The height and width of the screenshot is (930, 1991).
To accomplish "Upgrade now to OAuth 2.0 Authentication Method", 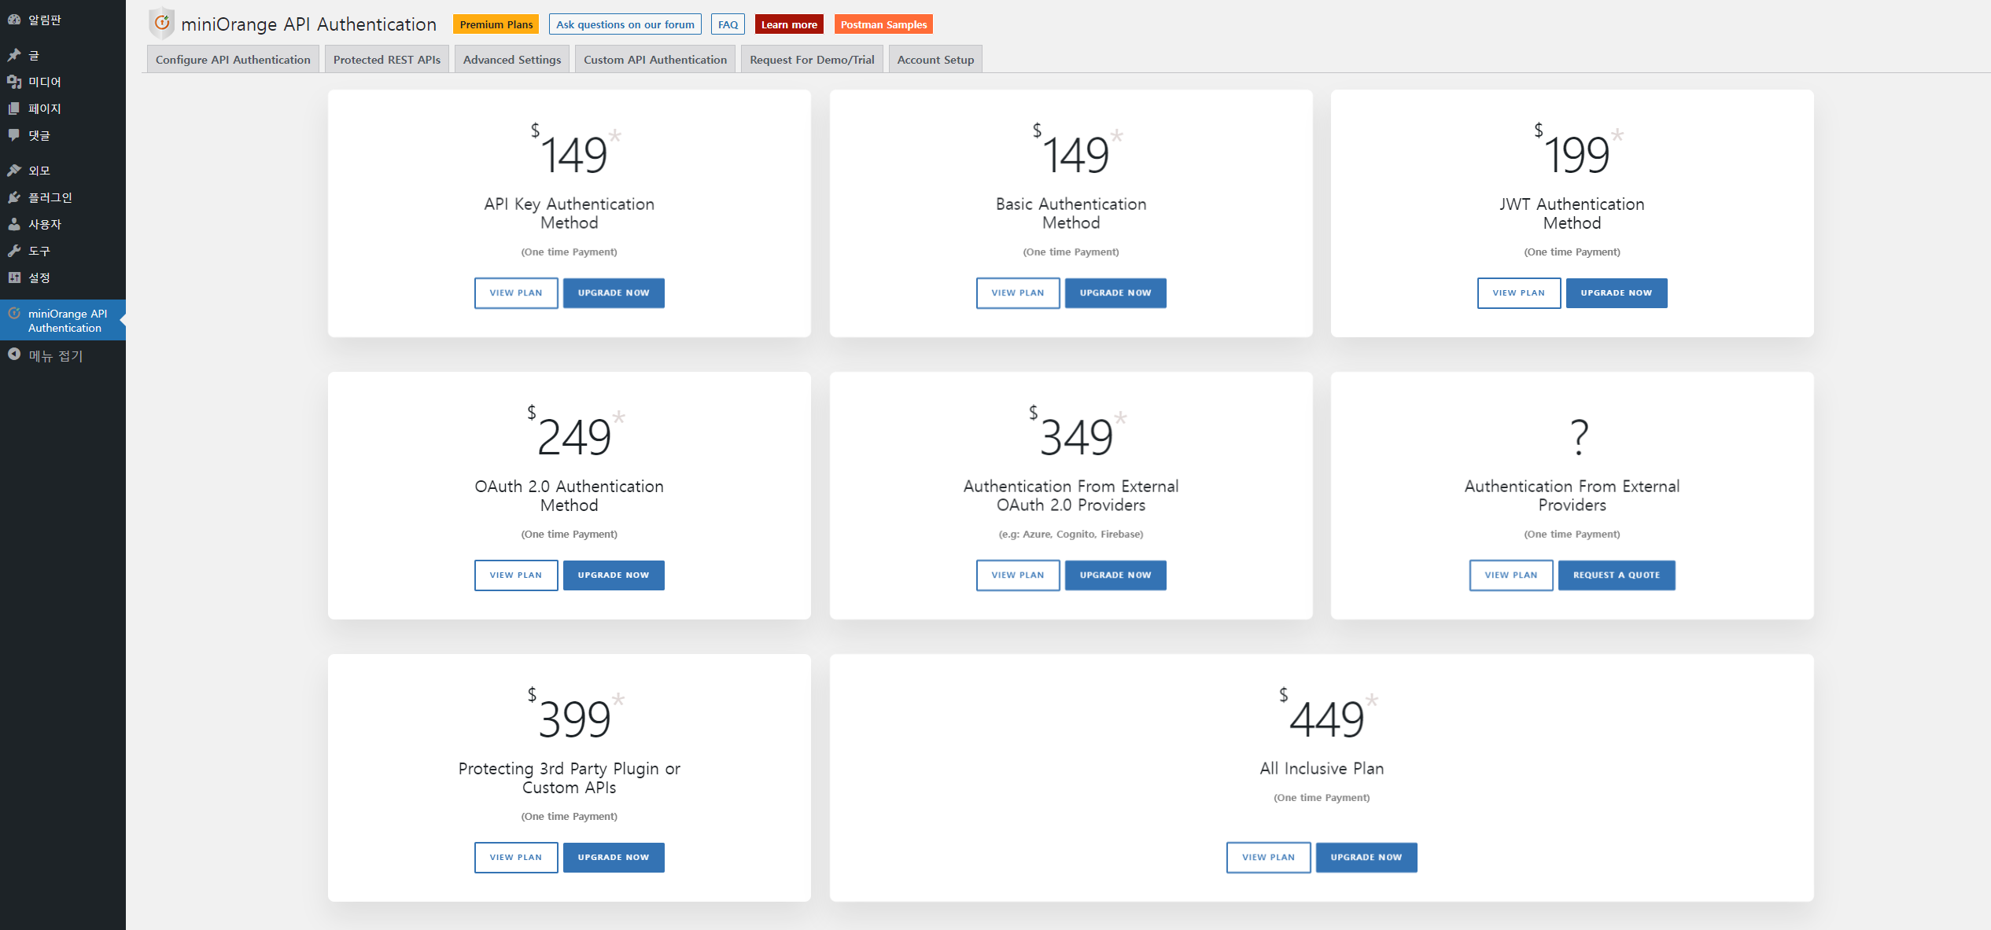I will [614, 575].
